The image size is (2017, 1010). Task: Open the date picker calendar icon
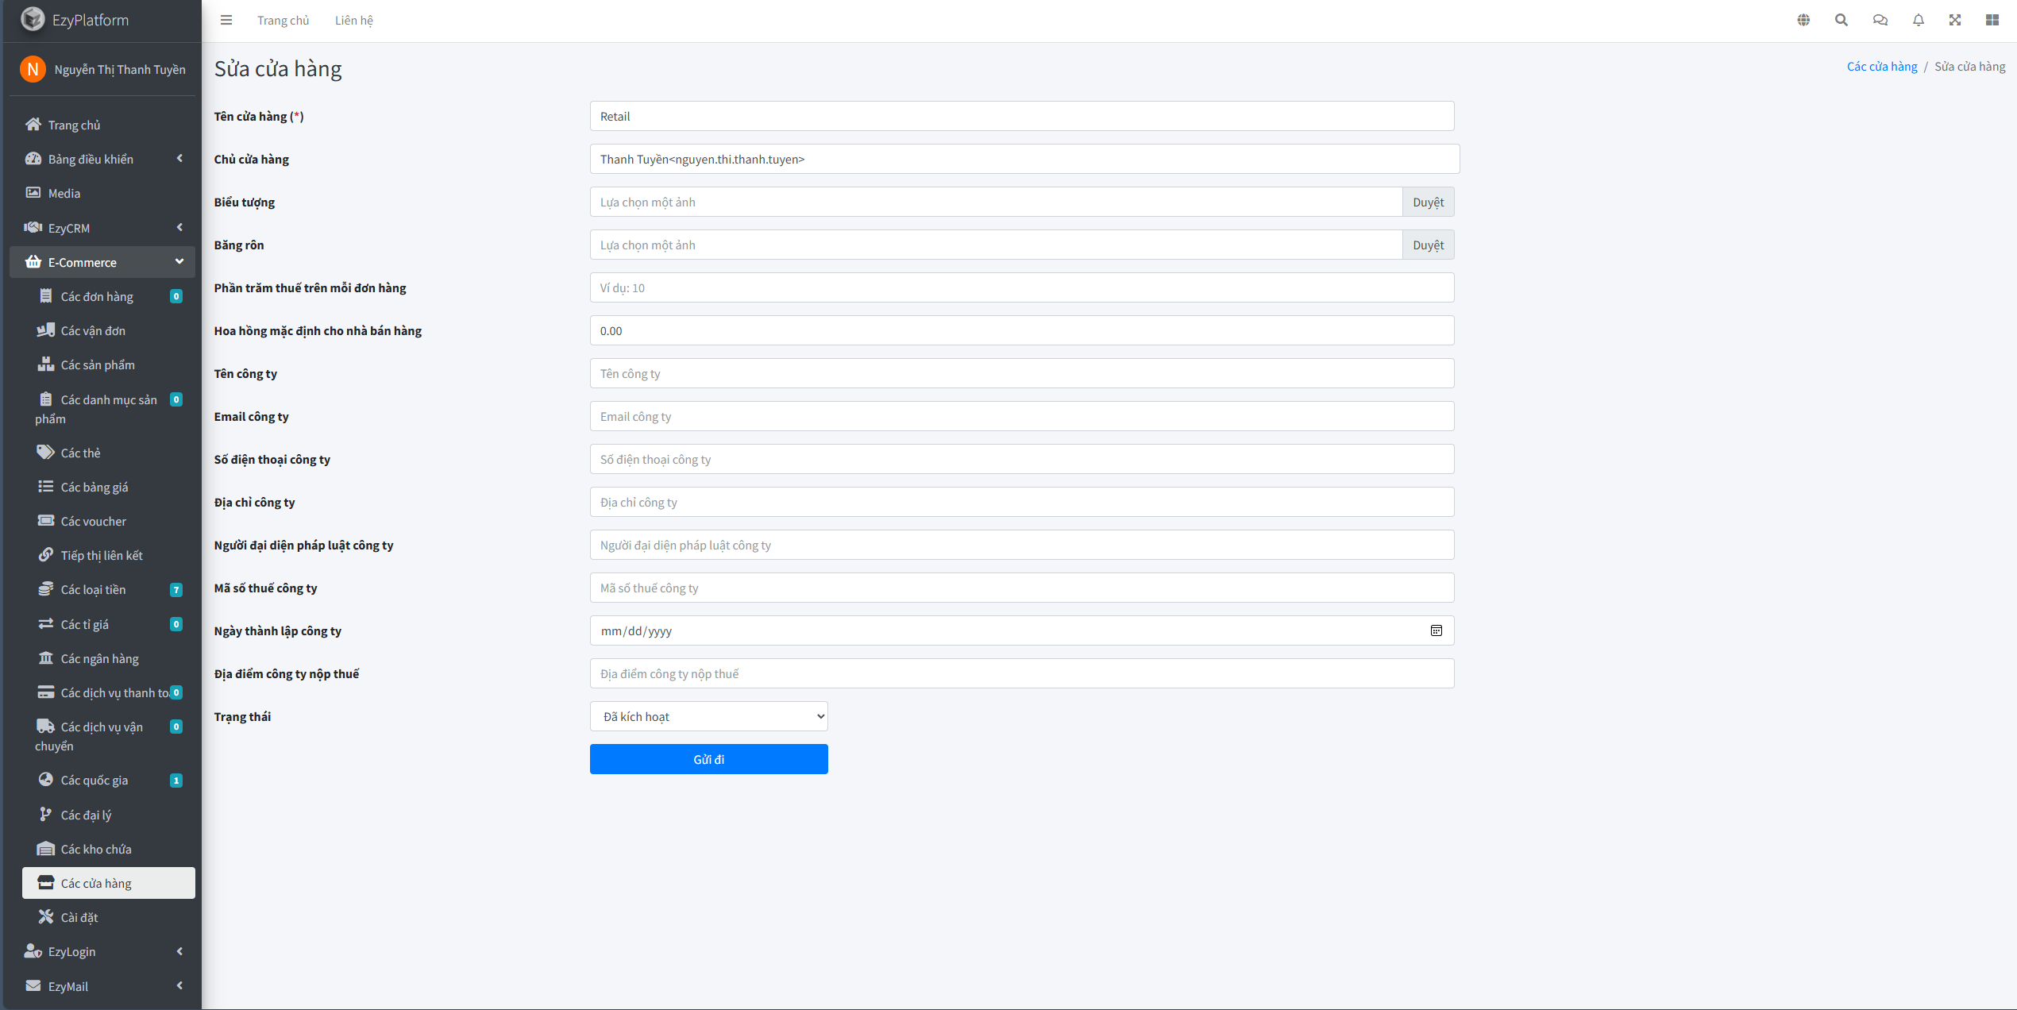tap(1436, 630)
